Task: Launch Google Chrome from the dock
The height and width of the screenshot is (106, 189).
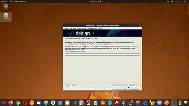Action: tap(18, 103)
